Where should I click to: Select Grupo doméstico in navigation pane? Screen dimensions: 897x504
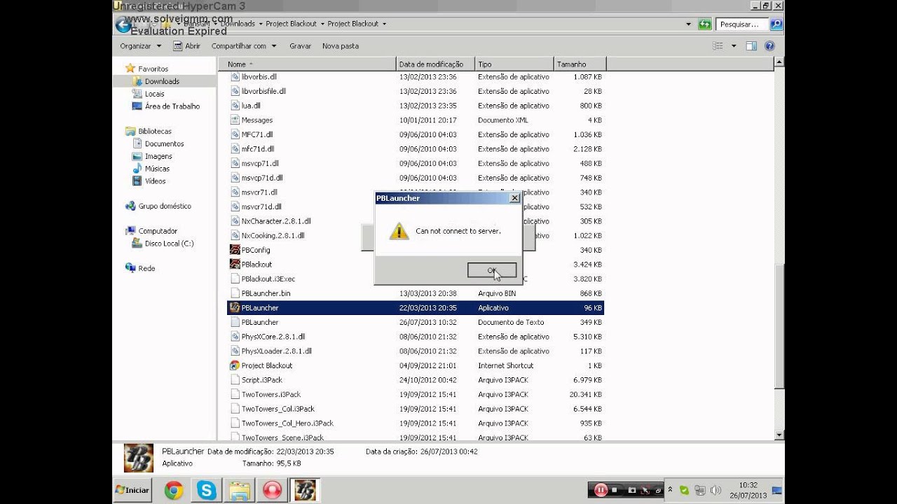click(x=164, y=206)
